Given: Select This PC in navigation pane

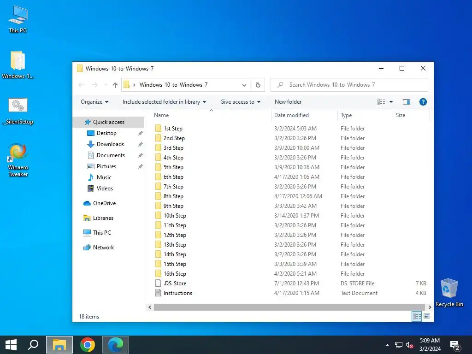Looking at the screenshot, I should point(102,233).
